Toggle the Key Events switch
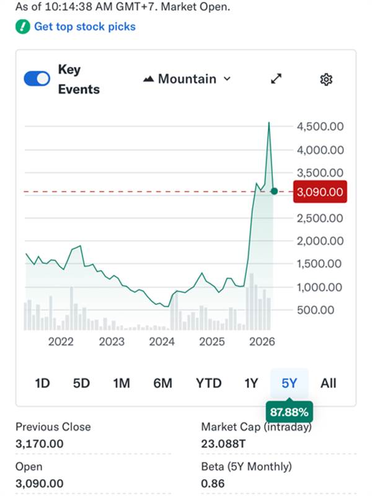 click(x=37, y=79)
